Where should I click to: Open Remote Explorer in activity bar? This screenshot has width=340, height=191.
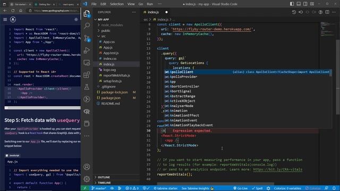87,63
